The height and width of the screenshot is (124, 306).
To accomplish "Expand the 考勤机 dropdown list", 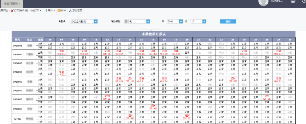I will [95, 22].
